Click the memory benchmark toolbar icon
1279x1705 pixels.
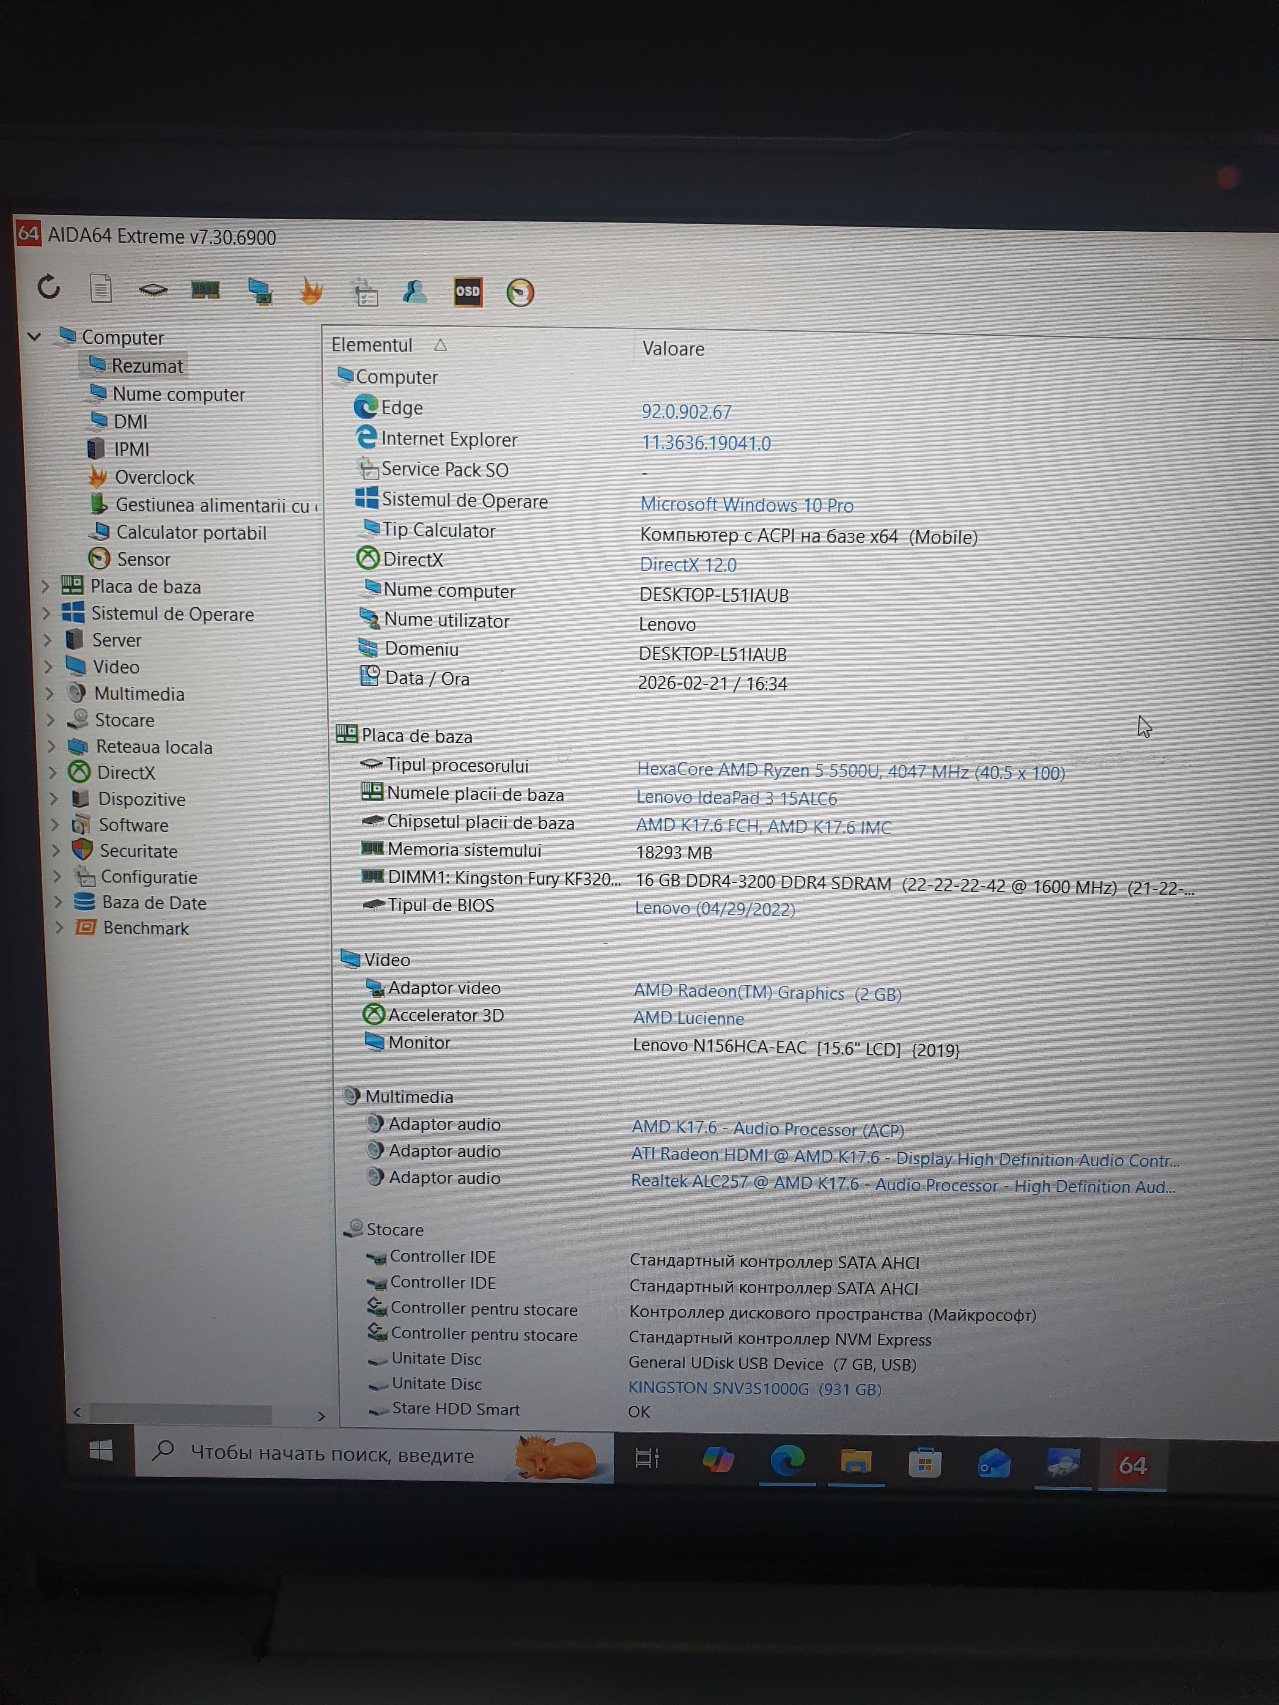click(206, 290)
